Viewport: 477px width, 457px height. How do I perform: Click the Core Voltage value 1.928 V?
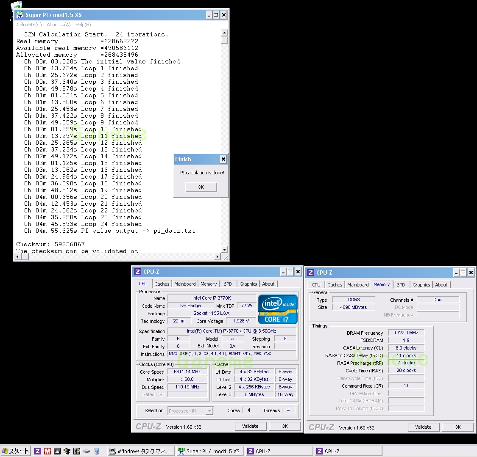click(241, 321)
